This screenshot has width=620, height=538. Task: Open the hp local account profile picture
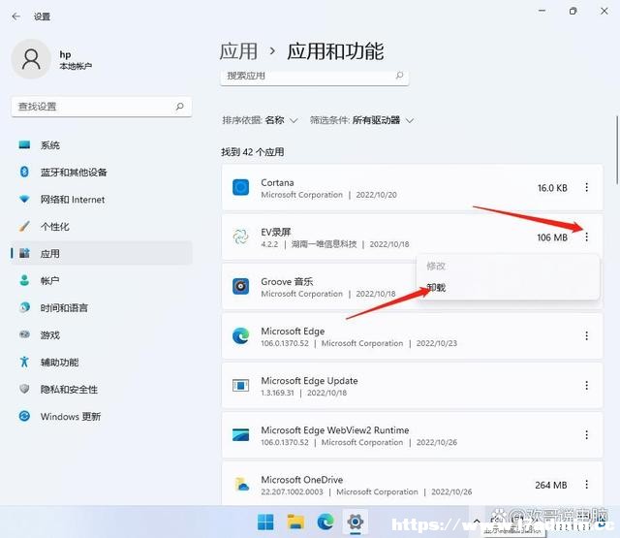(x=31, y=59)
